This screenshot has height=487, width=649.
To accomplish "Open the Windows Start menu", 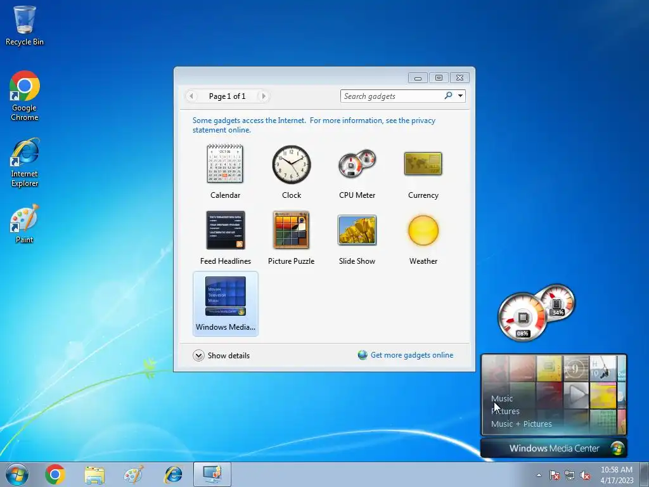I will tap(16, 474).
